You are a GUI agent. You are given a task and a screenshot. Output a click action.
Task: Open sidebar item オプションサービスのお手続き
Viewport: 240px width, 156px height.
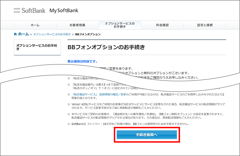click(37, 47)
